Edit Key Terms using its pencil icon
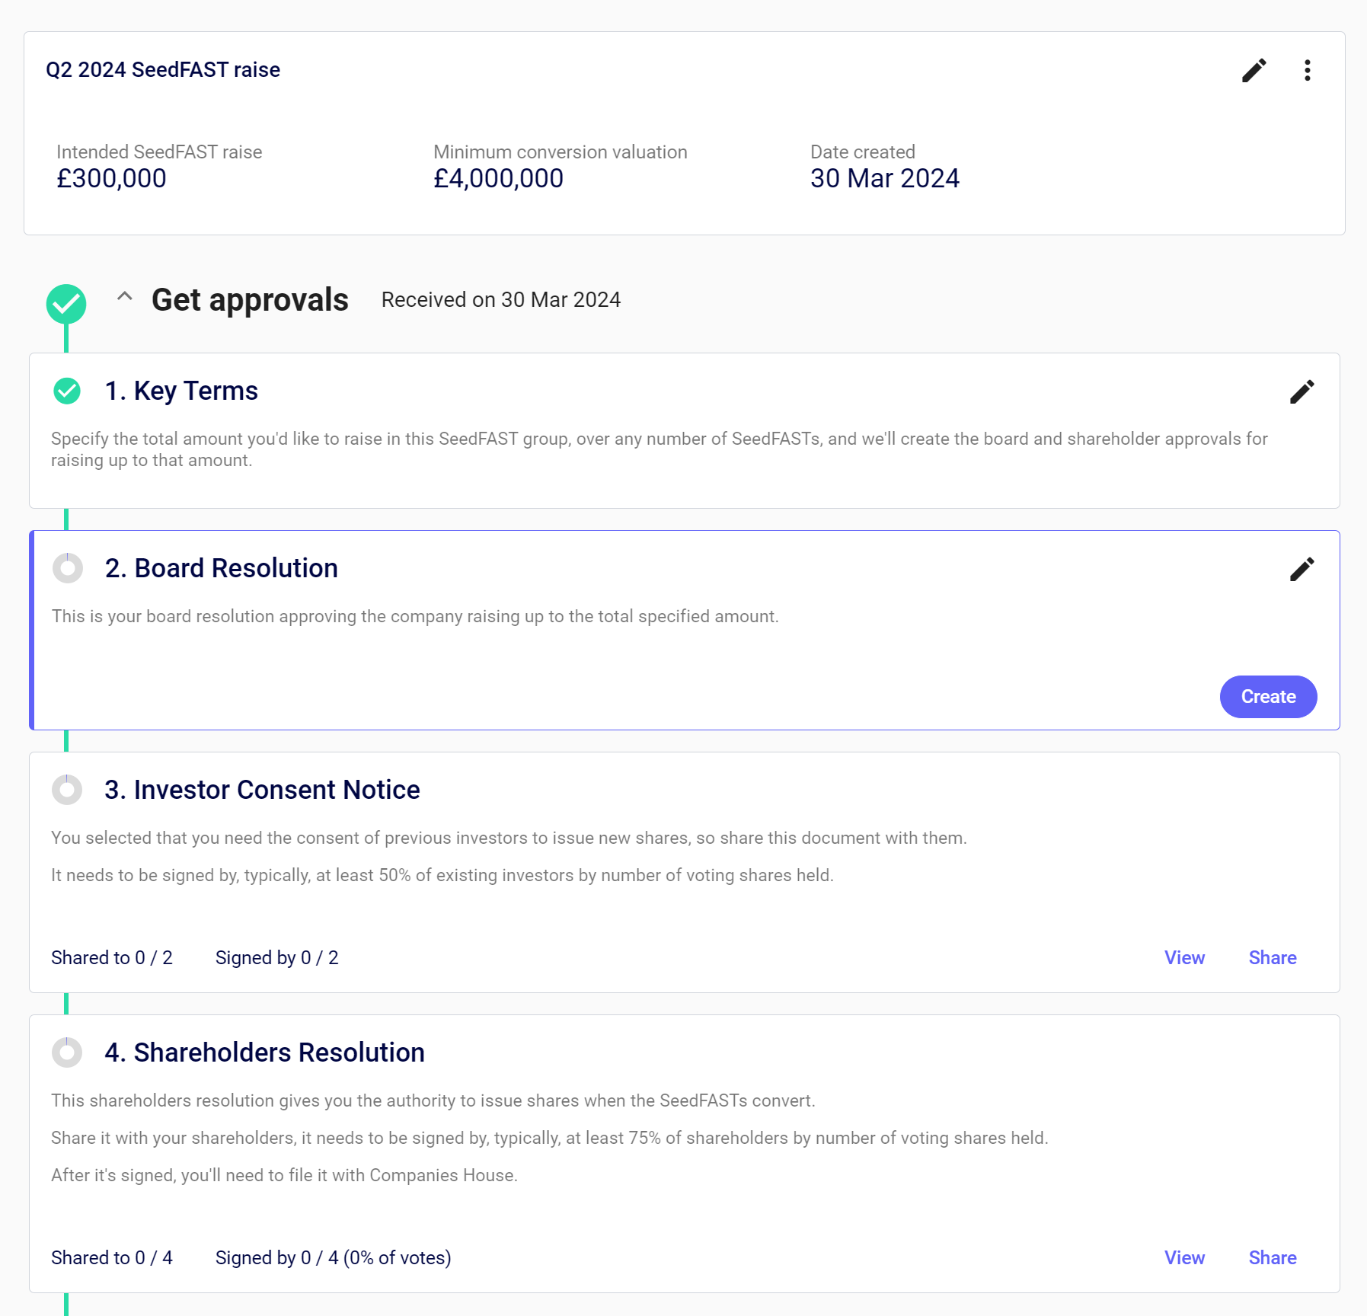 1302,392
